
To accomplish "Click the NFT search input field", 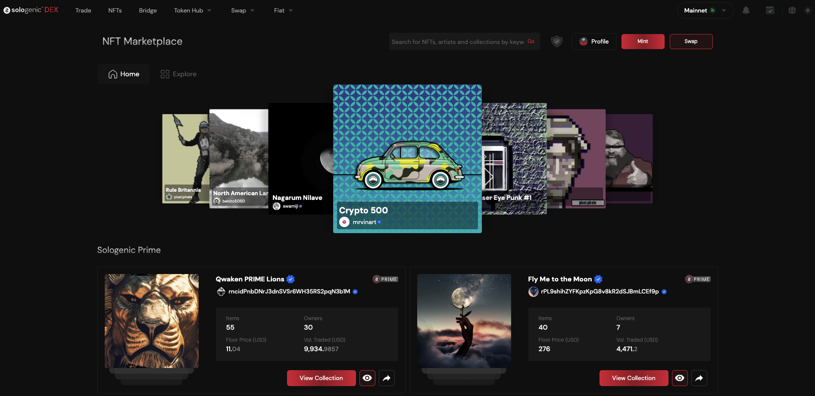I will [x=457, y=42].
